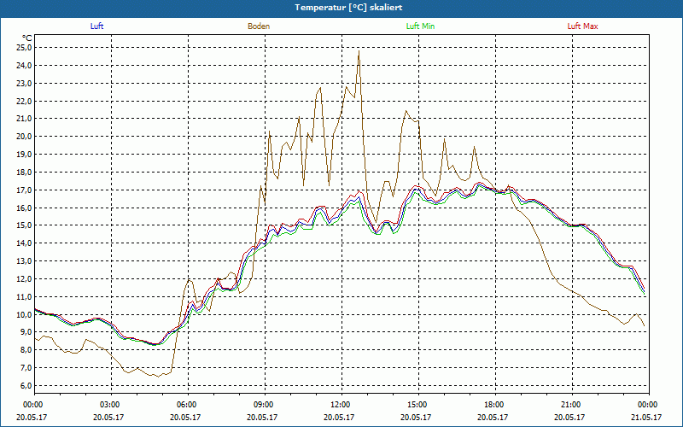The height and width of the screenshot is (427, 683).
Task: Click the 15,0 y-axis value
Action: pos(24,225)
